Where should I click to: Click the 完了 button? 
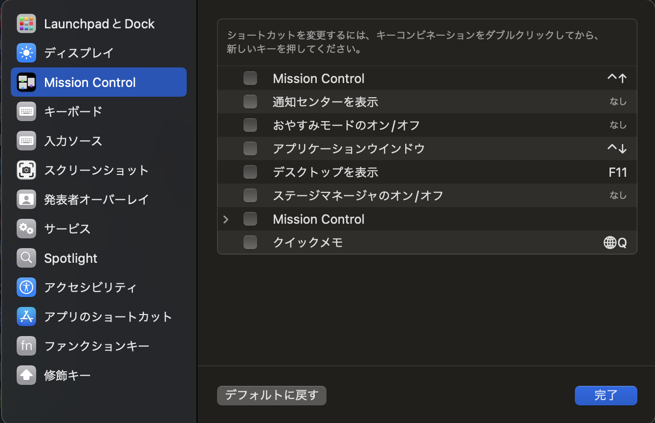(x=606, y=396)
